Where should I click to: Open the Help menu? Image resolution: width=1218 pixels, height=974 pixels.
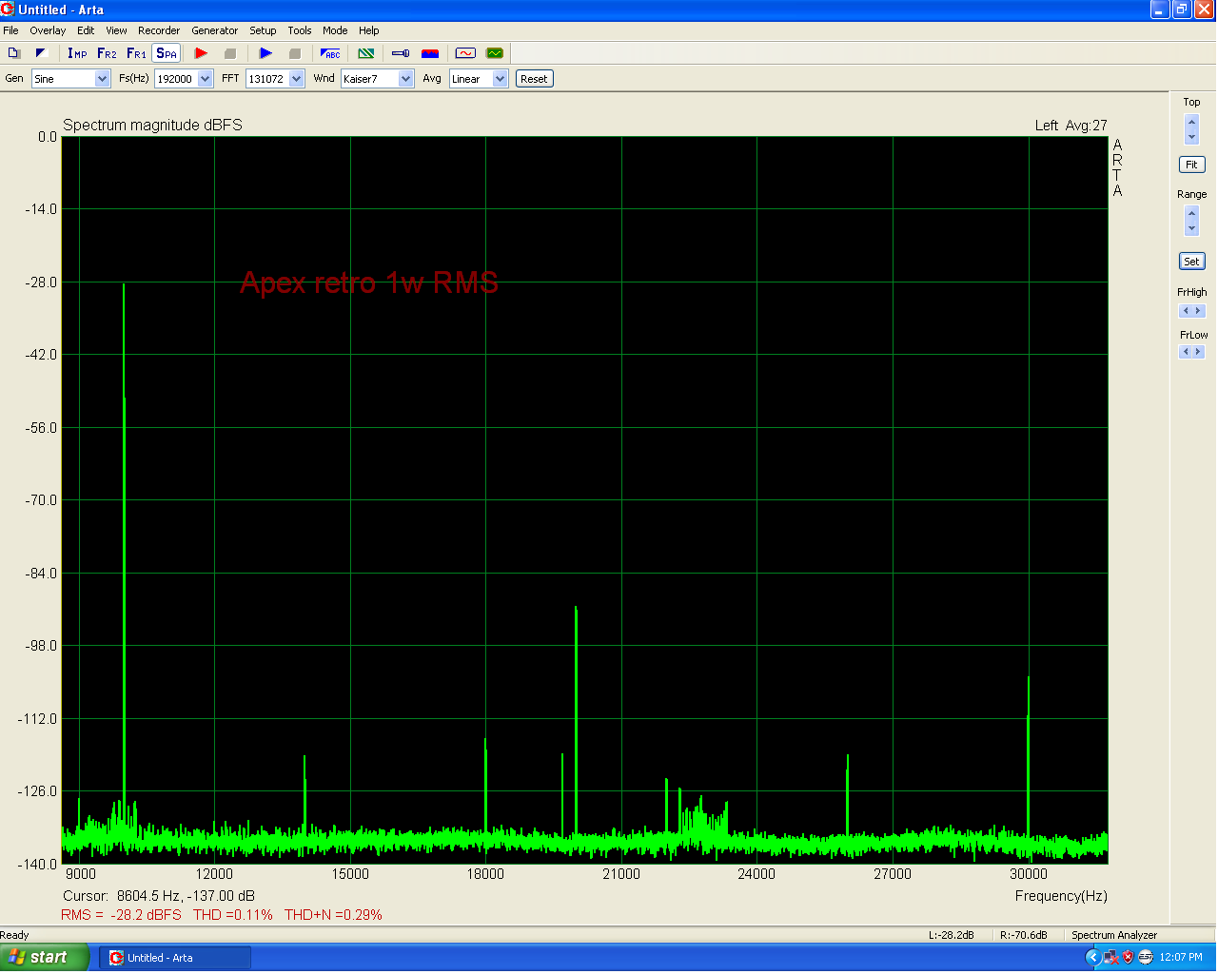[x=369, y=30]
